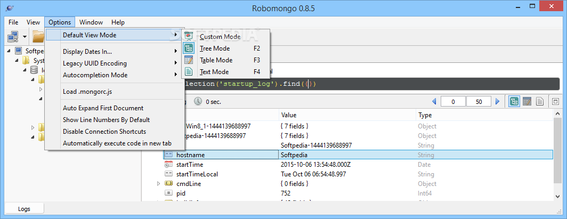Click inside the query editor with find({})

tap(372, 84)
